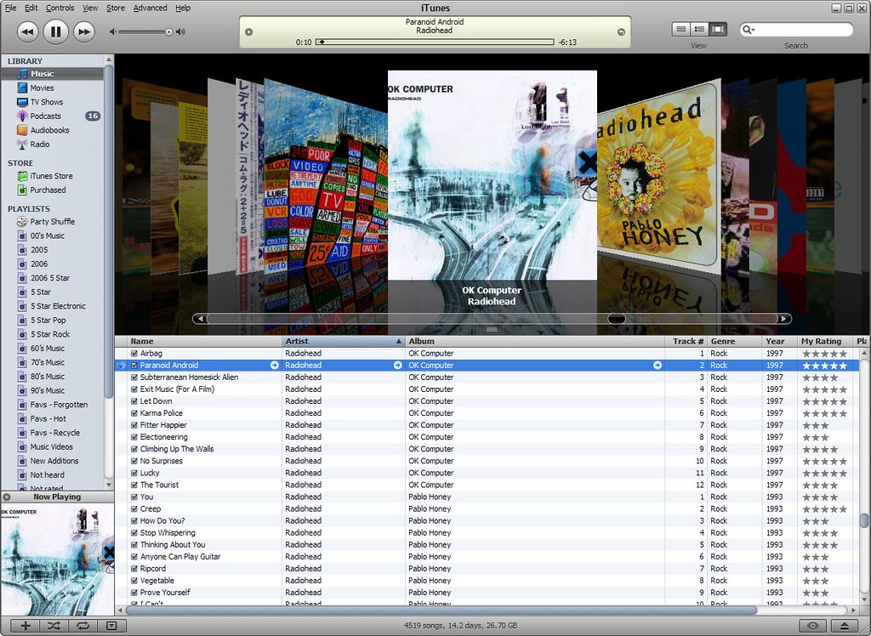Uncheck the No Surprises checkbox
Viewport: 871px width, 636px height.
(x=134, y=461)
